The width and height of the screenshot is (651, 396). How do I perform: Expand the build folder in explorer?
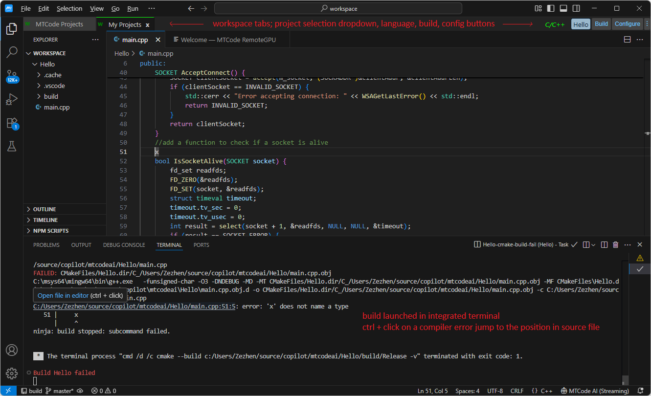(65, 96)
